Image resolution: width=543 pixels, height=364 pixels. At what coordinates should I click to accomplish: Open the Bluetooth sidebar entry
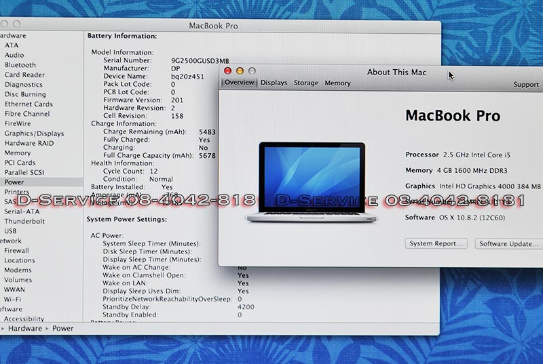tap(20, 65)
